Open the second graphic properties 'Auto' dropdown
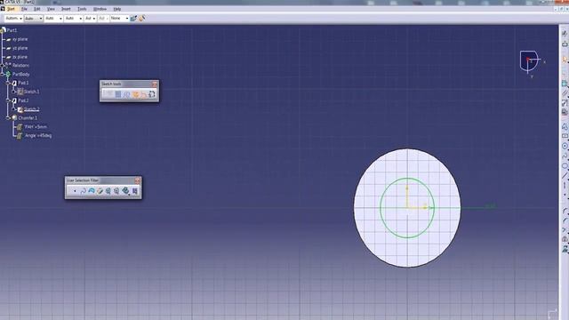The width and height of the screenshot is (569, 320). pyautogui.click(x=34, y=18)
